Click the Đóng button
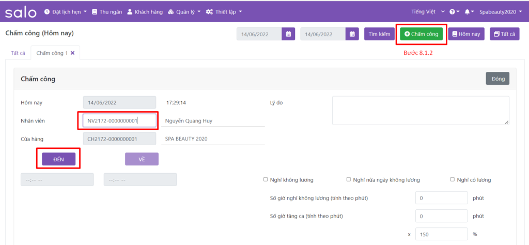529x245 pixels. click(497, 79)
